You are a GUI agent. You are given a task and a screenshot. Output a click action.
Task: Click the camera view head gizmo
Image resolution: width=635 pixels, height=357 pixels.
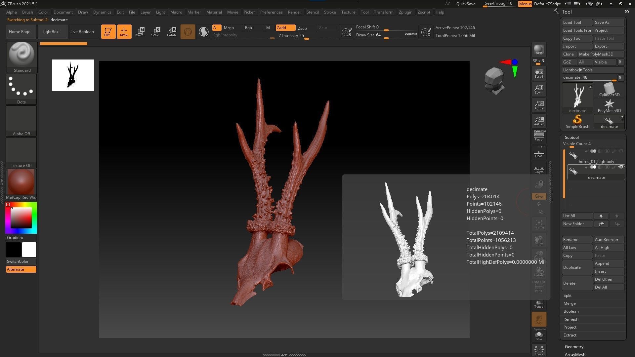click(x=494, y=81)
